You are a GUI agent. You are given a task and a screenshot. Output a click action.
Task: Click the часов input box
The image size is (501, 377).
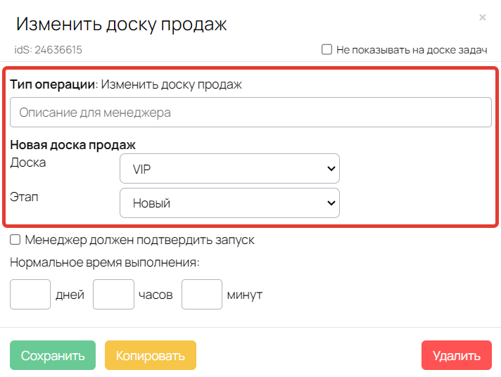click(x=113, y=294)
